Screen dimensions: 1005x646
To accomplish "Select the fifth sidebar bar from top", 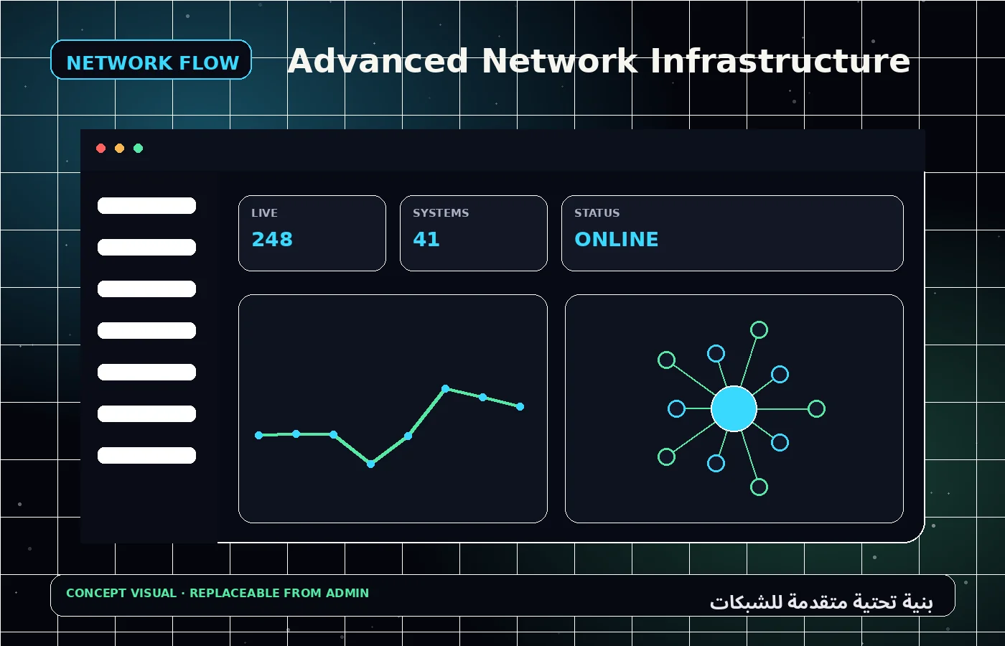I will [x=146, y=373].
